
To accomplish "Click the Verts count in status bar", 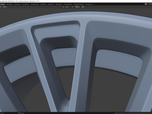I will pos(132,113).
